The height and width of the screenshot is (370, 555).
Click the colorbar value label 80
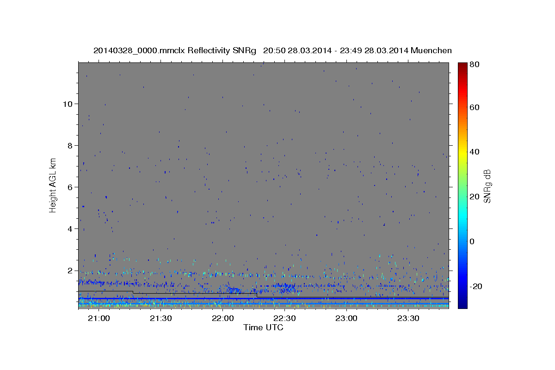click(475, 65)
